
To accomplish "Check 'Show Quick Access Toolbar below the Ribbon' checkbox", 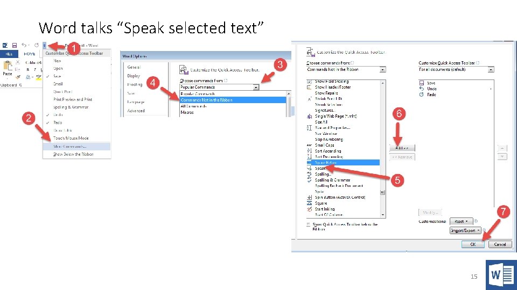I will point(308,224).
